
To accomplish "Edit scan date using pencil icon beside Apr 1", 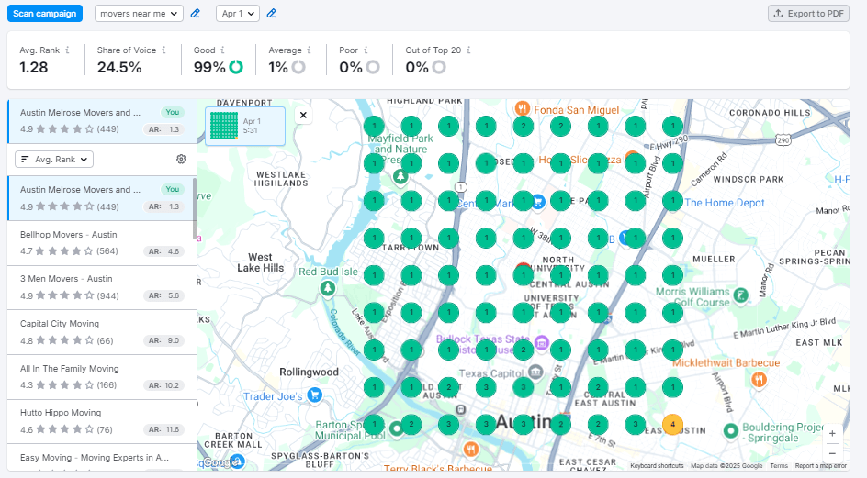I will [x=272, y=13].
